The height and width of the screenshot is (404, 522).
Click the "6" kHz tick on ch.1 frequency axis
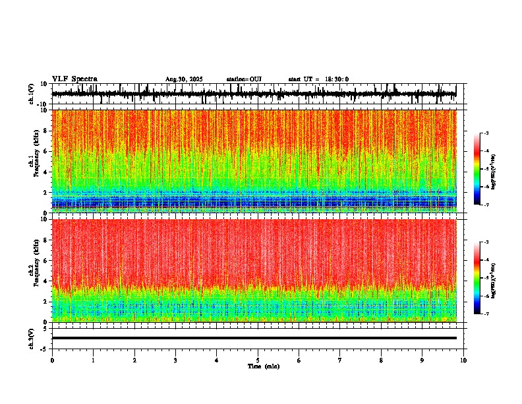(46, 152)
